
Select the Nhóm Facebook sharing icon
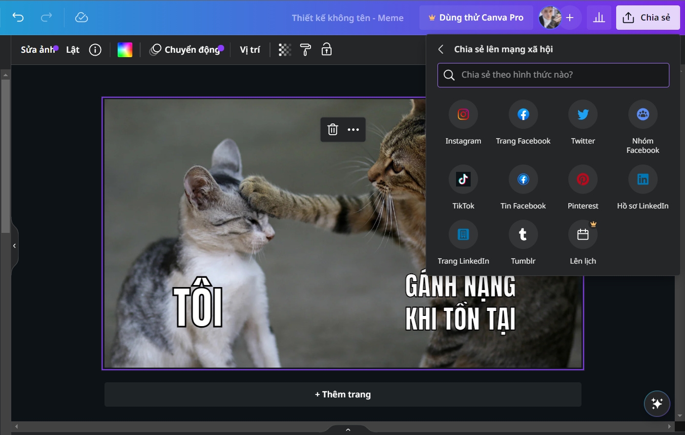pos(643,114)
